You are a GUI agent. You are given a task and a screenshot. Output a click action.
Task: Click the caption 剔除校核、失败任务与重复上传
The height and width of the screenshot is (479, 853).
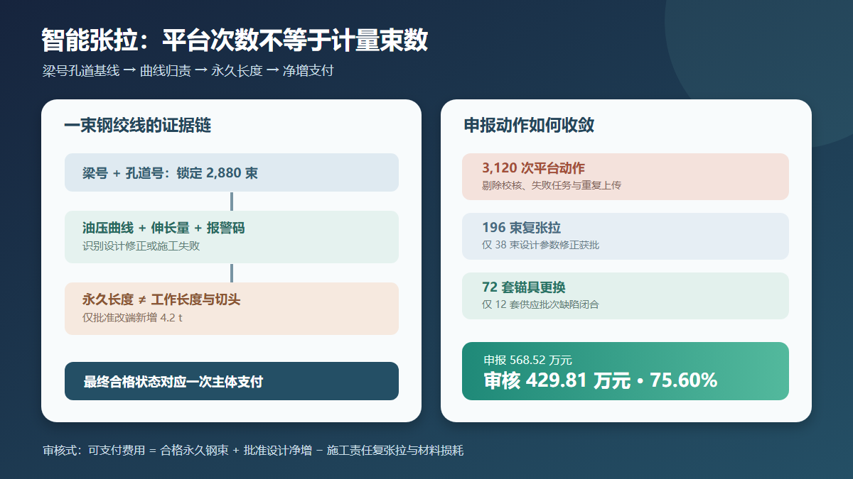(552, 185)
